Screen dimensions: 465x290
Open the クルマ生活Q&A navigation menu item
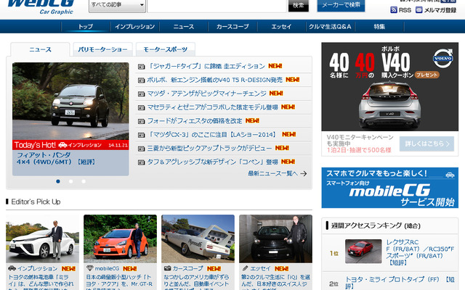pyautogui.click(x=330, y=27)
